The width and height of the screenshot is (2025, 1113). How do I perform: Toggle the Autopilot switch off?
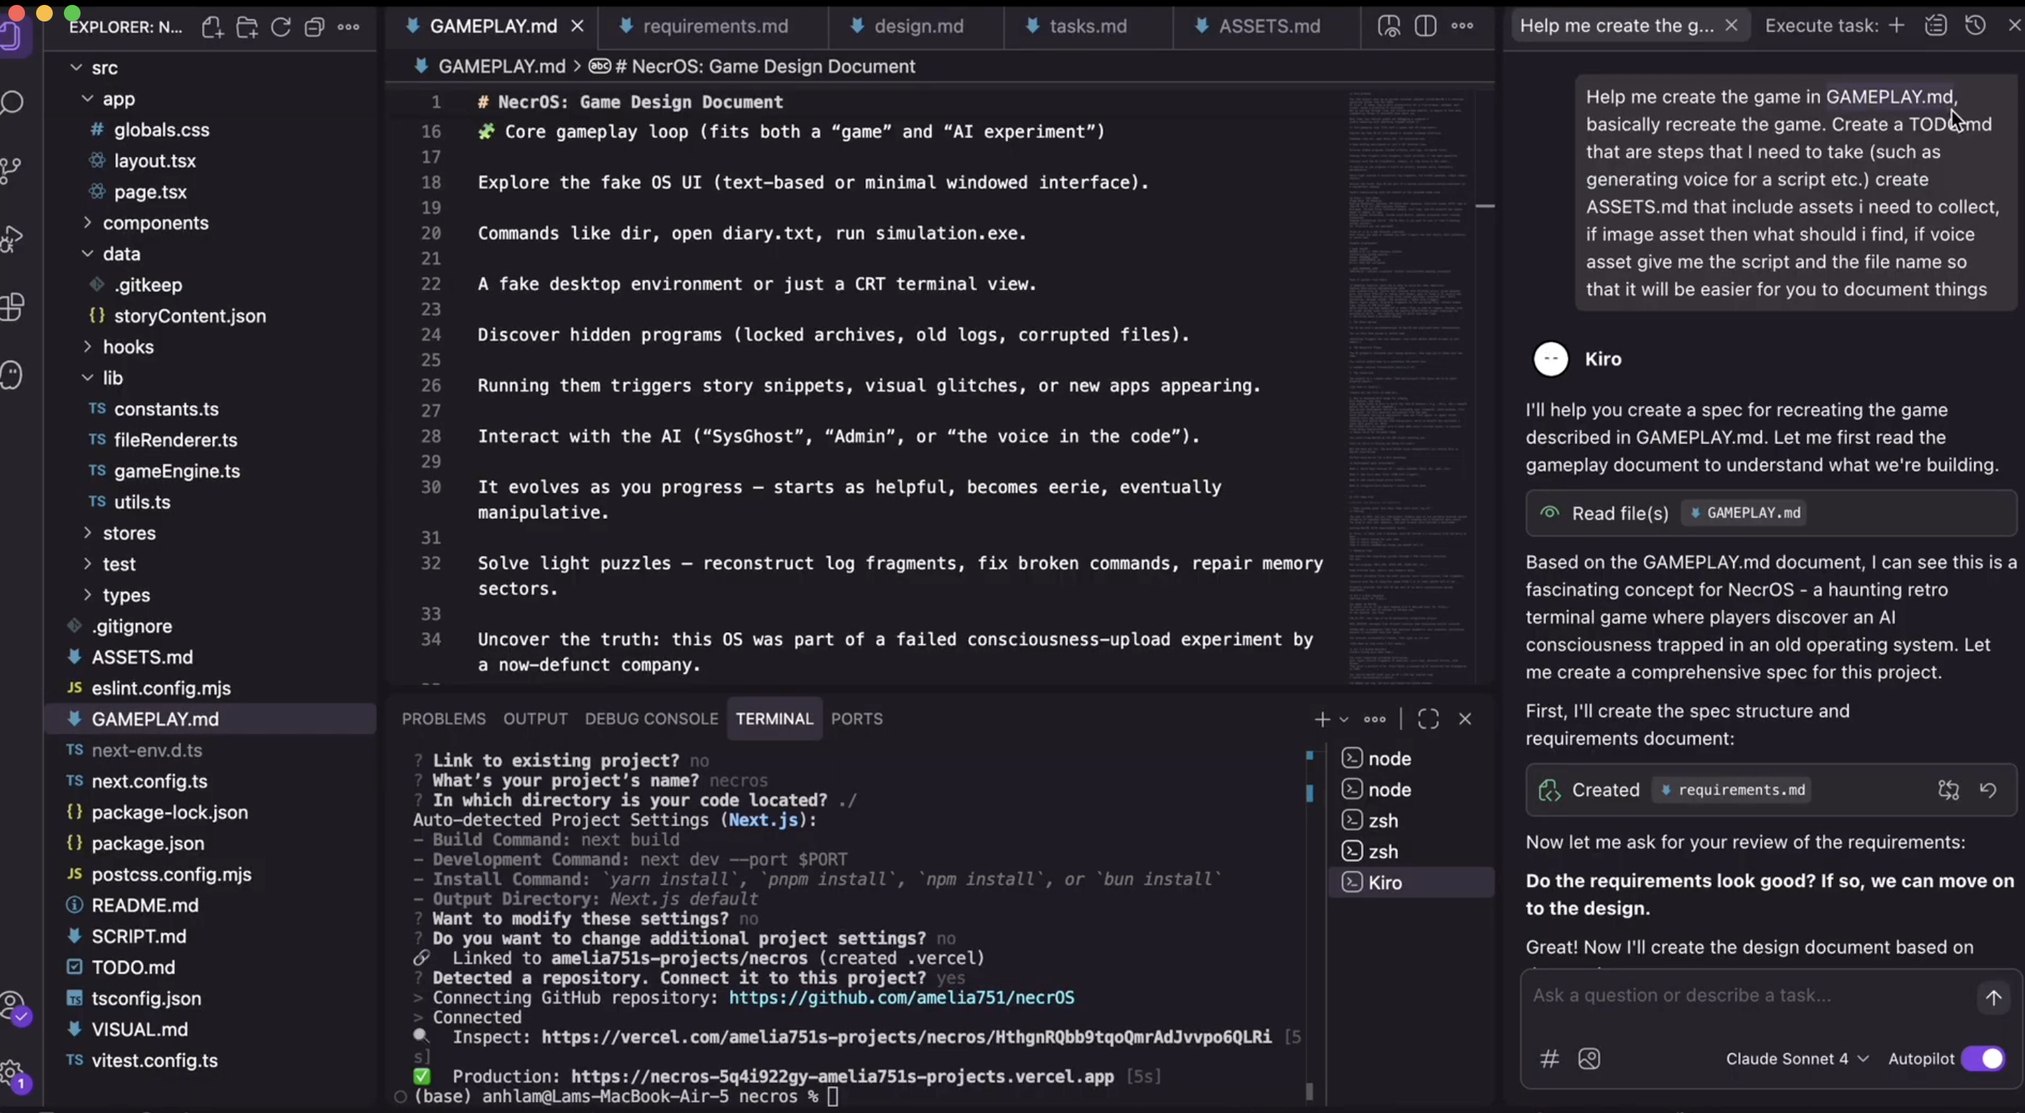coord(1983,1059)
